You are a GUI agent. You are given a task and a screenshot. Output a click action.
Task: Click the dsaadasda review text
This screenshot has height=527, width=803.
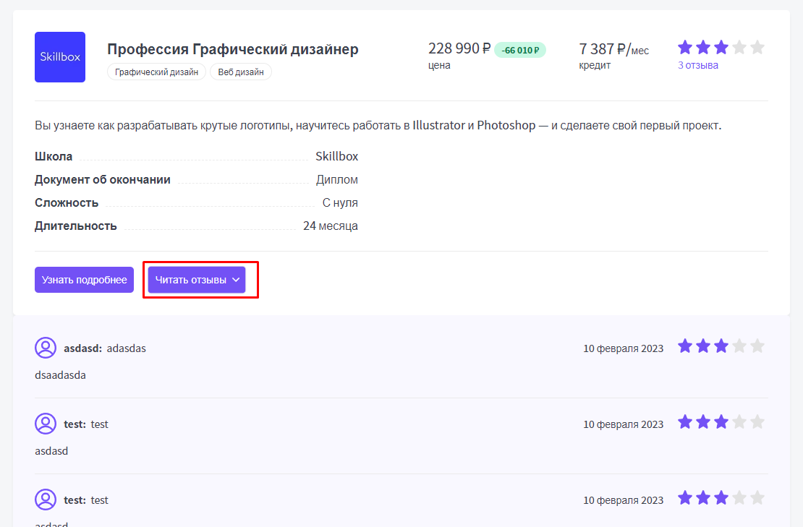tap(61, 375)
